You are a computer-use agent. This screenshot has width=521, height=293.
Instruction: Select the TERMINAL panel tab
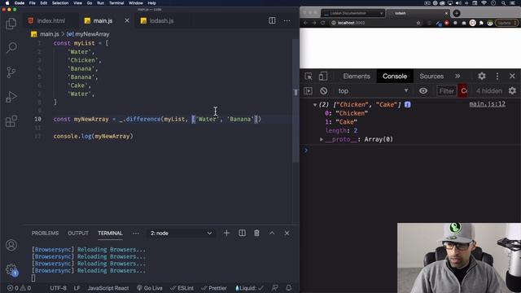111,234
